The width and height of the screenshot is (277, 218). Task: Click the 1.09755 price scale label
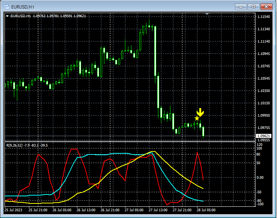(x=264, y=128)
